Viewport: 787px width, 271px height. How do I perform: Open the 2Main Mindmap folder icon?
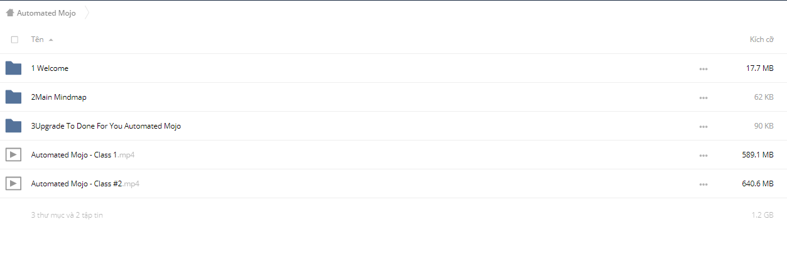click(x=13, y=97)
